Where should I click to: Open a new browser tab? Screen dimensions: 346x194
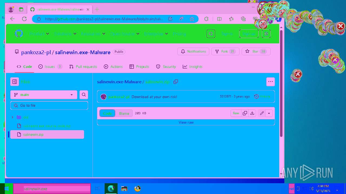coord(97,9)
